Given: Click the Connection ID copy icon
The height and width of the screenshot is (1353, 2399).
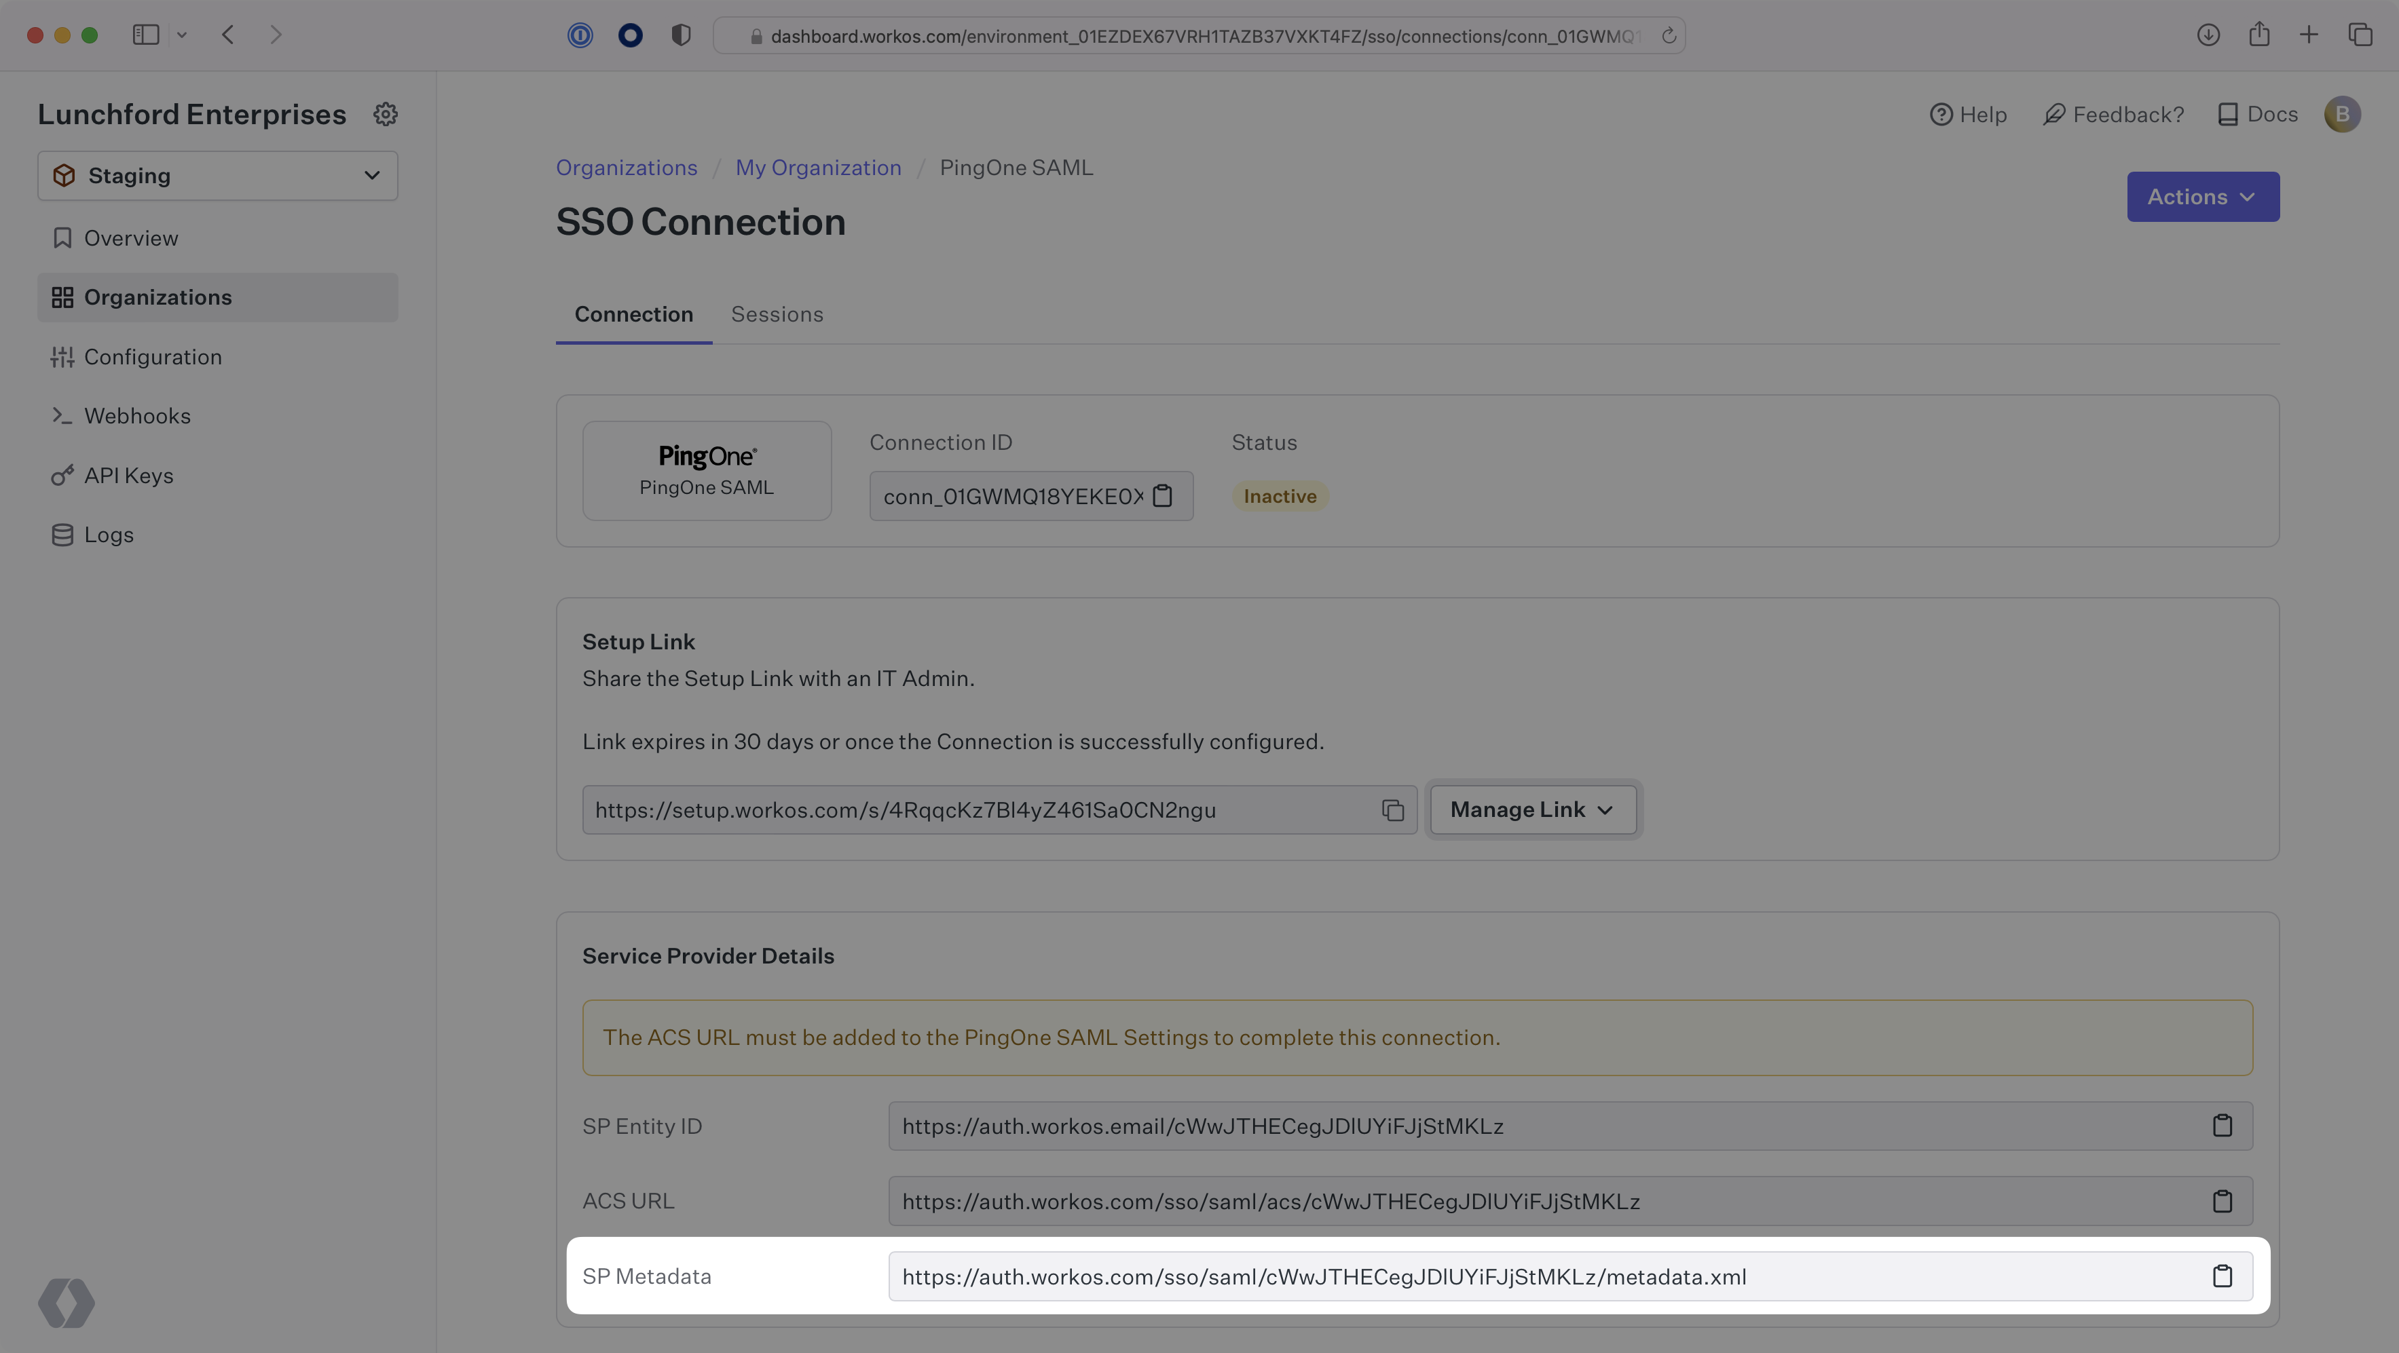Looking at the screenshot, I should (x=1164, y=495).
